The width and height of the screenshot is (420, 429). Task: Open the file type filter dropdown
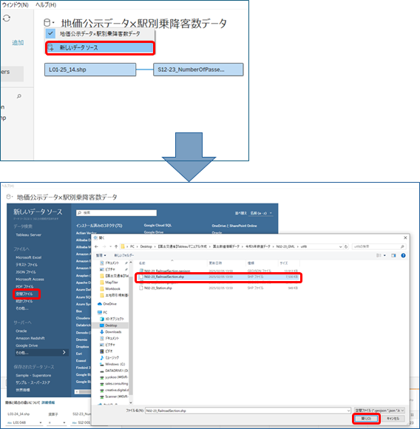pyautogui.click(x=379, y=411)
